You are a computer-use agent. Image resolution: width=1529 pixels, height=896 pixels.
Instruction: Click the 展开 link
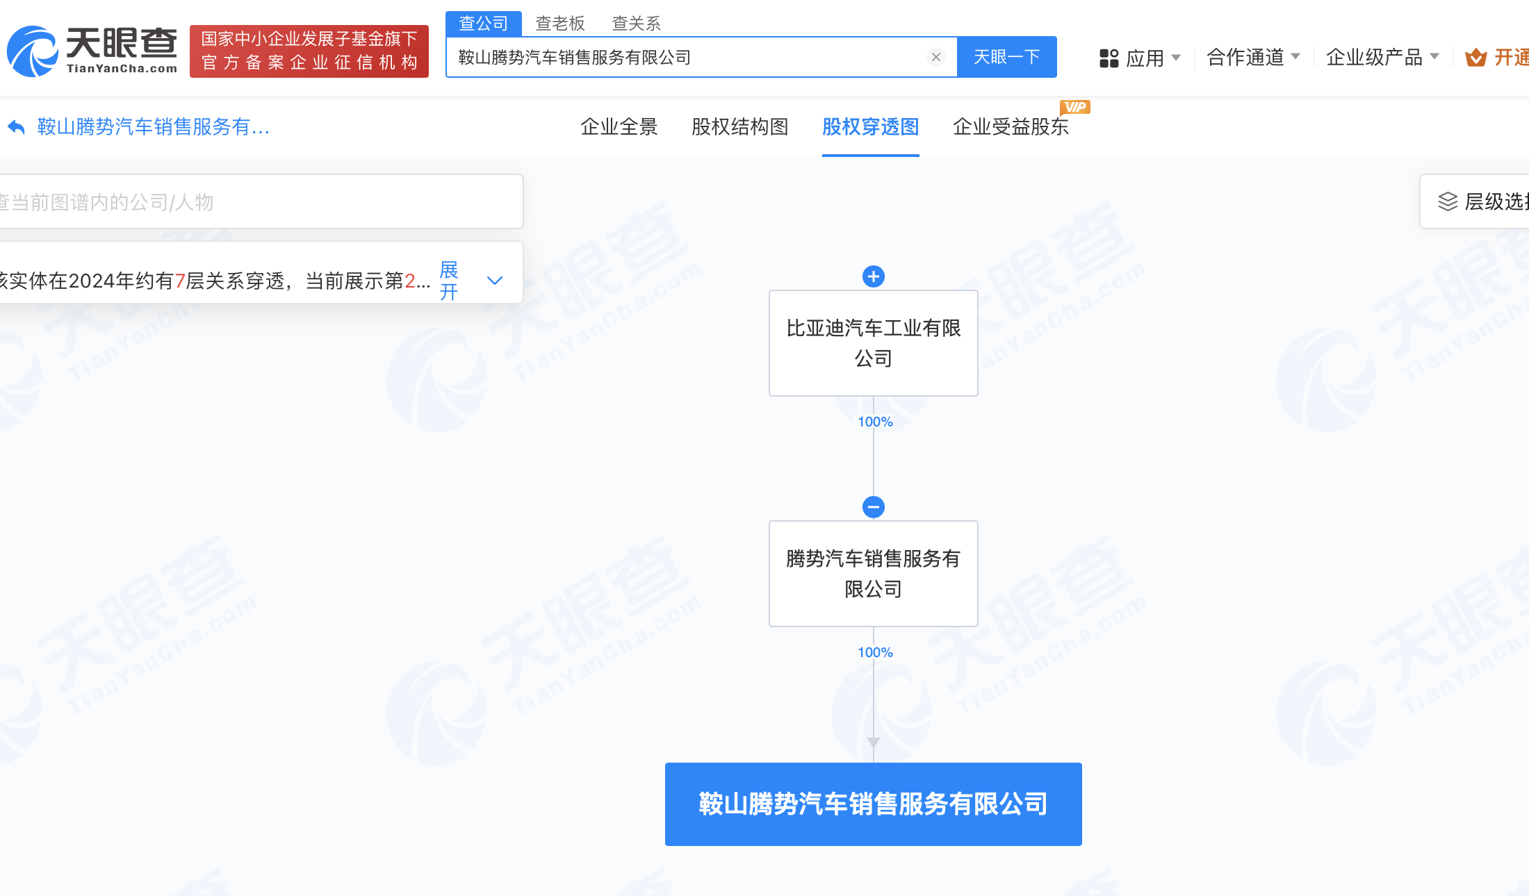click(x=449, y=281)
